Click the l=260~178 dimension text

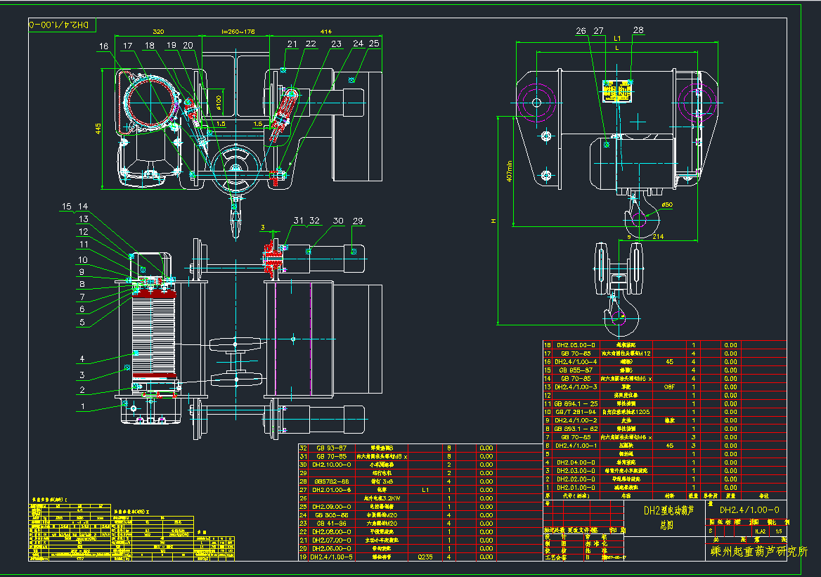238,32
